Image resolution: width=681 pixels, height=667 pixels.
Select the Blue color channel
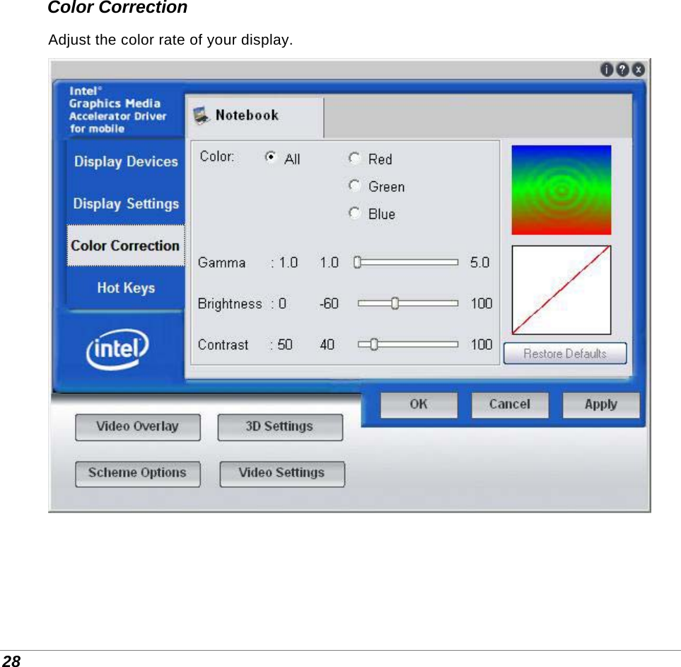[x=354, y=212]
